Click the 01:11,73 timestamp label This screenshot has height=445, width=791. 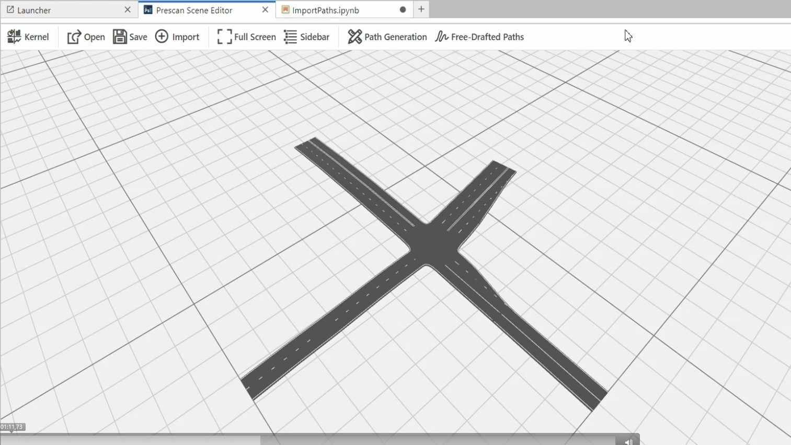pos(12,427)
